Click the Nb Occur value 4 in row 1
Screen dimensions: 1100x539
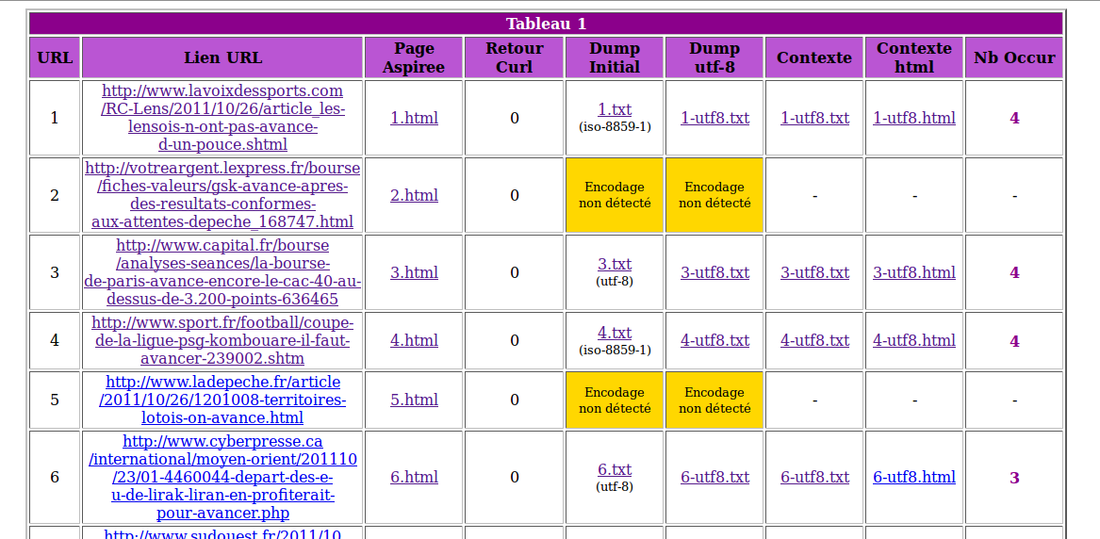(x=1014, y=119)
